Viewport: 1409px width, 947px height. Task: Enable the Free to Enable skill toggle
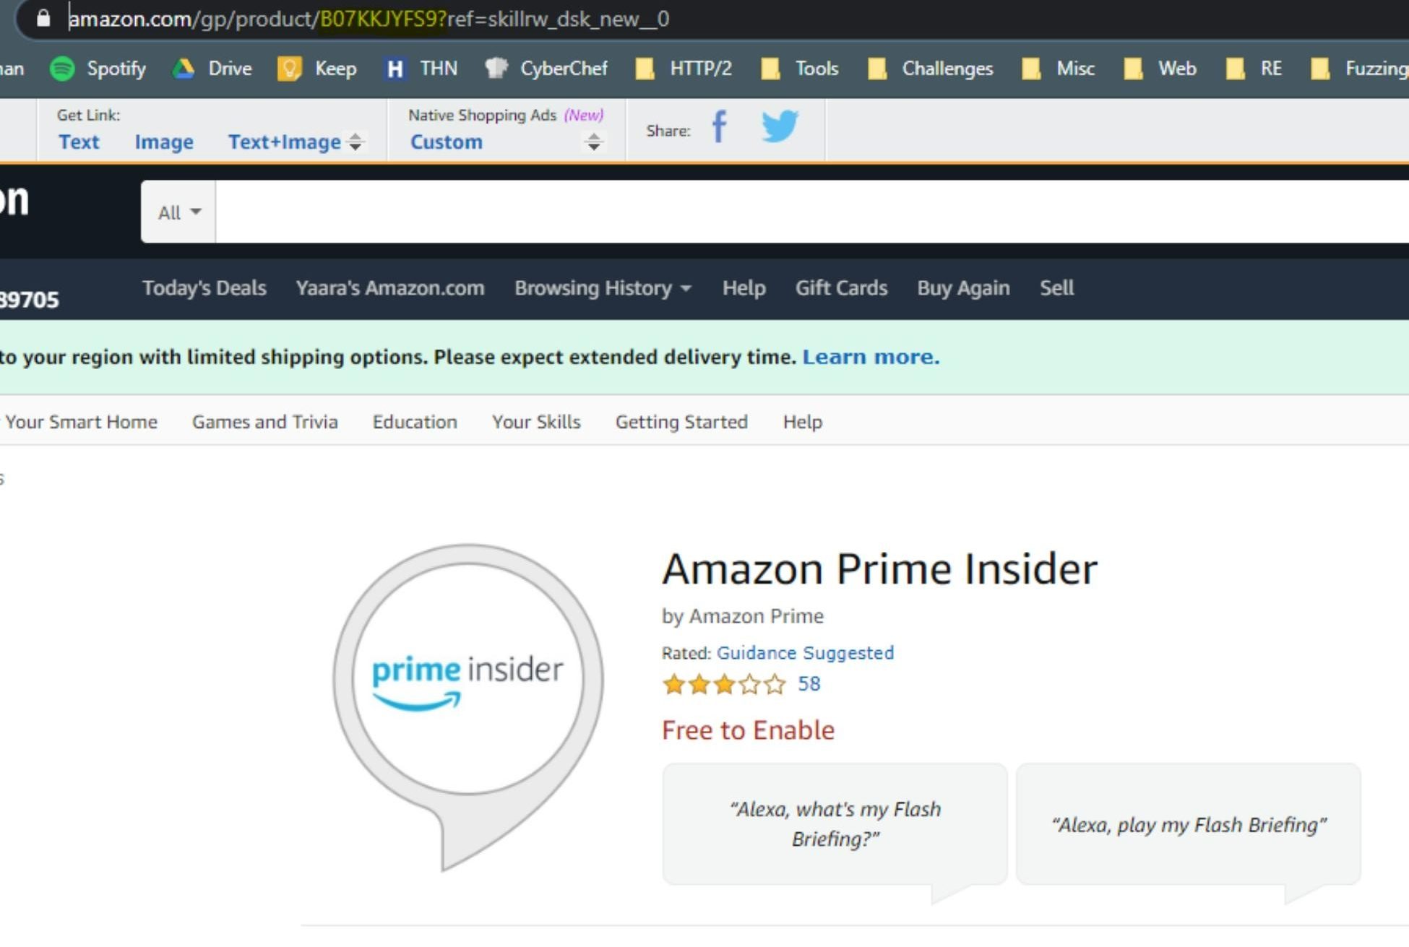tap(747, 730)
